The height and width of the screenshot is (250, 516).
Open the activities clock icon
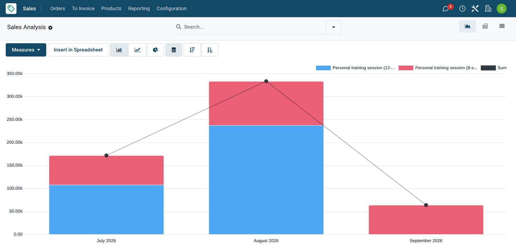462,9
